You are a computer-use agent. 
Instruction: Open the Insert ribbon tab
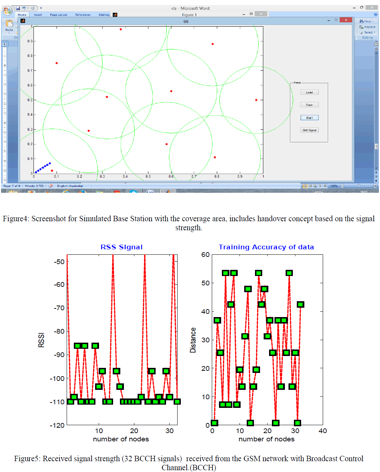[x=38, y=15]
